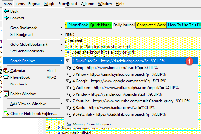Click the blue bullet before 'Mountain Biked'
This screenshot has height=134, width=201.
click(59, 133)
